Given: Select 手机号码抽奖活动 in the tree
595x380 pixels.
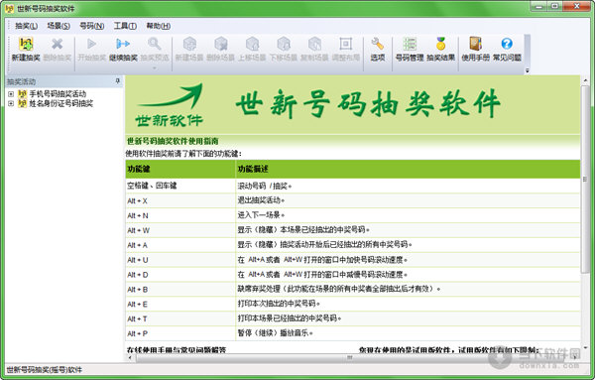Looking at the screenshot, I should tap(58, 94).
